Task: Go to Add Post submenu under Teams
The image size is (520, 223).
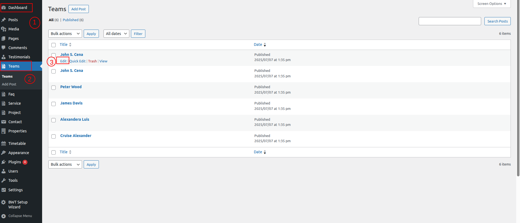Action: pos(9,84)
